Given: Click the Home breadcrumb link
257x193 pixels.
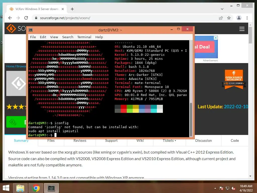Looking at the screenshot, I should click(x=10, y=66).
